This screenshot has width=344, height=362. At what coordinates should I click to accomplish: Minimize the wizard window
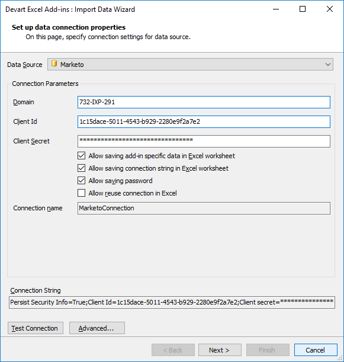[276, 9]
